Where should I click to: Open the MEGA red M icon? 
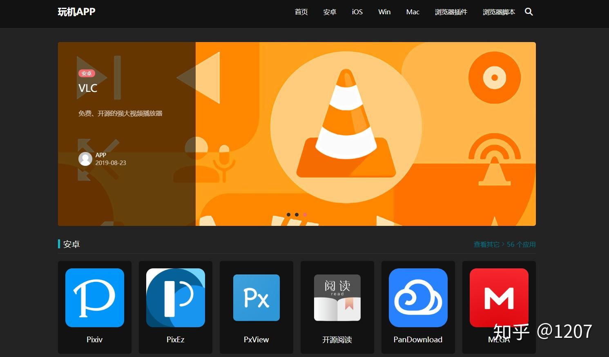pyautogui.click(x=499, y=298)
